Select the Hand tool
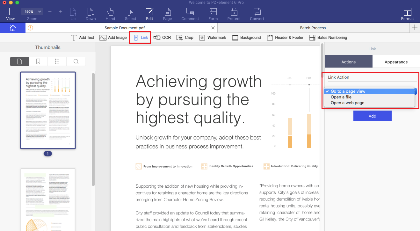 click(110, 14)
